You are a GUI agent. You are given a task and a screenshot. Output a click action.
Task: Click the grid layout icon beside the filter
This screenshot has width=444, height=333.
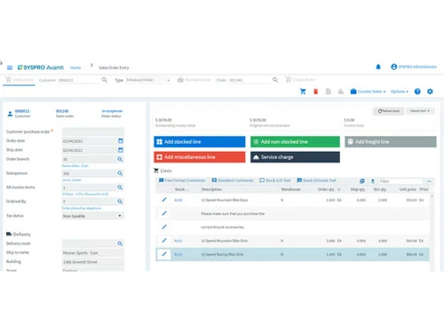point(362,181)
